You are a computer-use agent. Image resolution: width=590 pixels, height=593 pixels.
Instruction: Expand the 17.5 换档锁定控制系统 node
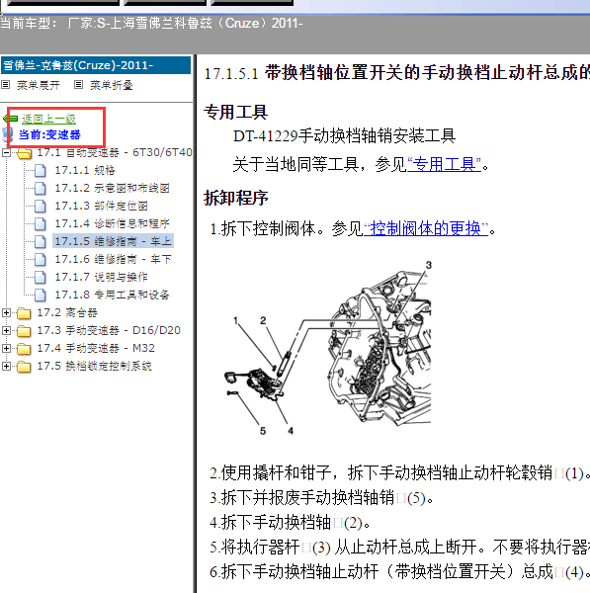point(6,366)
